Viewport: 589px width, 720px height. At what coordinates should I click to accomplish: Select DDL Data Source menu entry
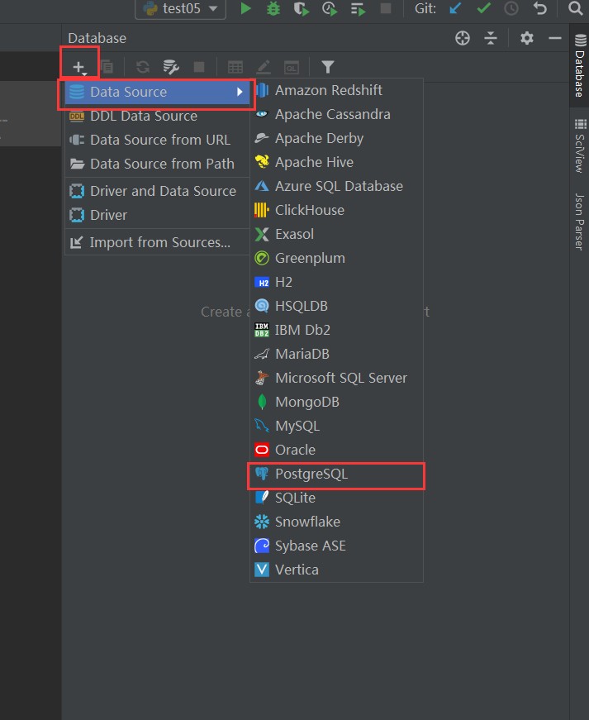(x=144, y=116)
